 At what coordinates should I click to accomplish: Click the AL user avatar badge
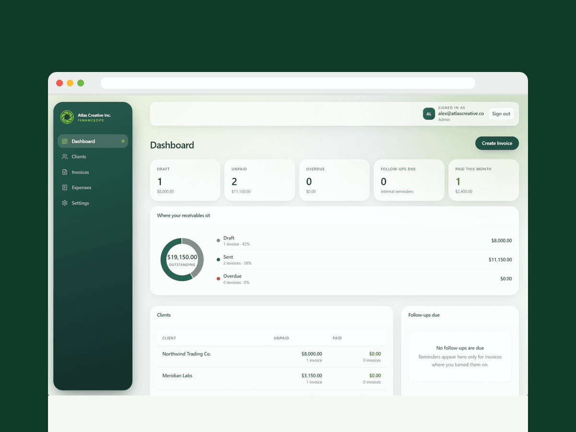click(x=429, y=114)
